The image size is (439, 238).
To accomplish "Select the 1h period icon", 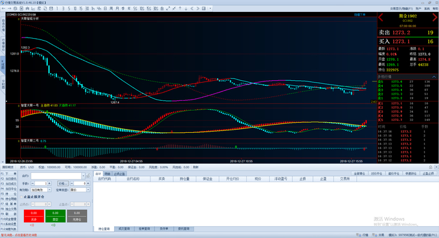I will click(93, 9).
